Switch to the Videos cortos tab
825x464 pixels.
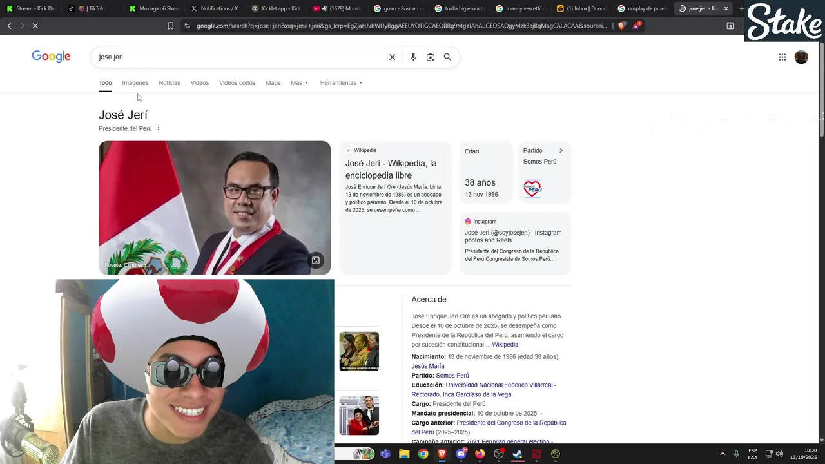click(237, 83)
